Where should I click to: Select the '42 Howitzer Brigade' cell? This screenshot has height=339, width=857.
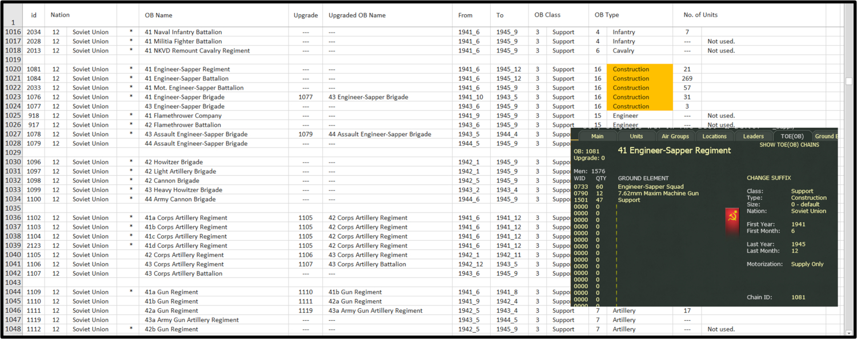click(214, 162)
